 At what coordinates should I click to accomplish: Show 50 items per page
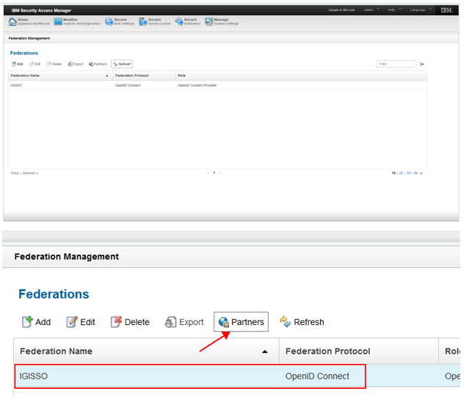(409, 173)
